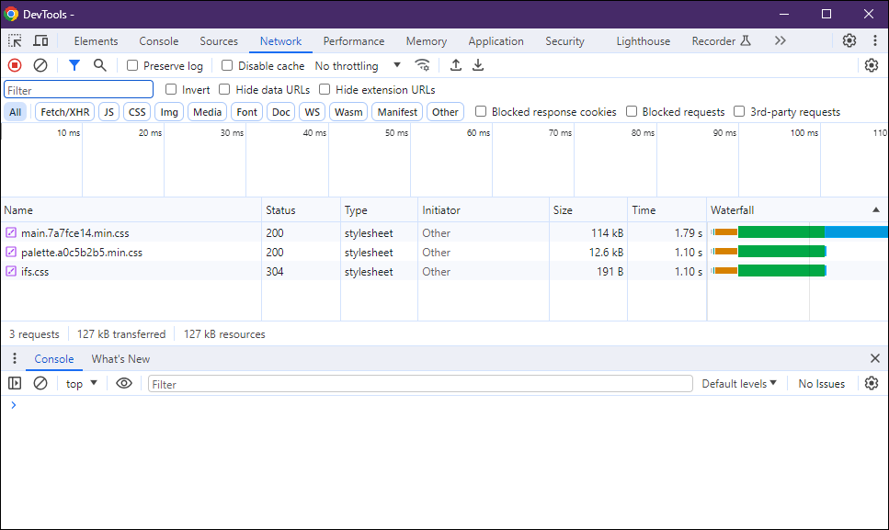Open the top context selector dropdown
The height and width of the screenshot is (530, 889).
tap(82, 384)
